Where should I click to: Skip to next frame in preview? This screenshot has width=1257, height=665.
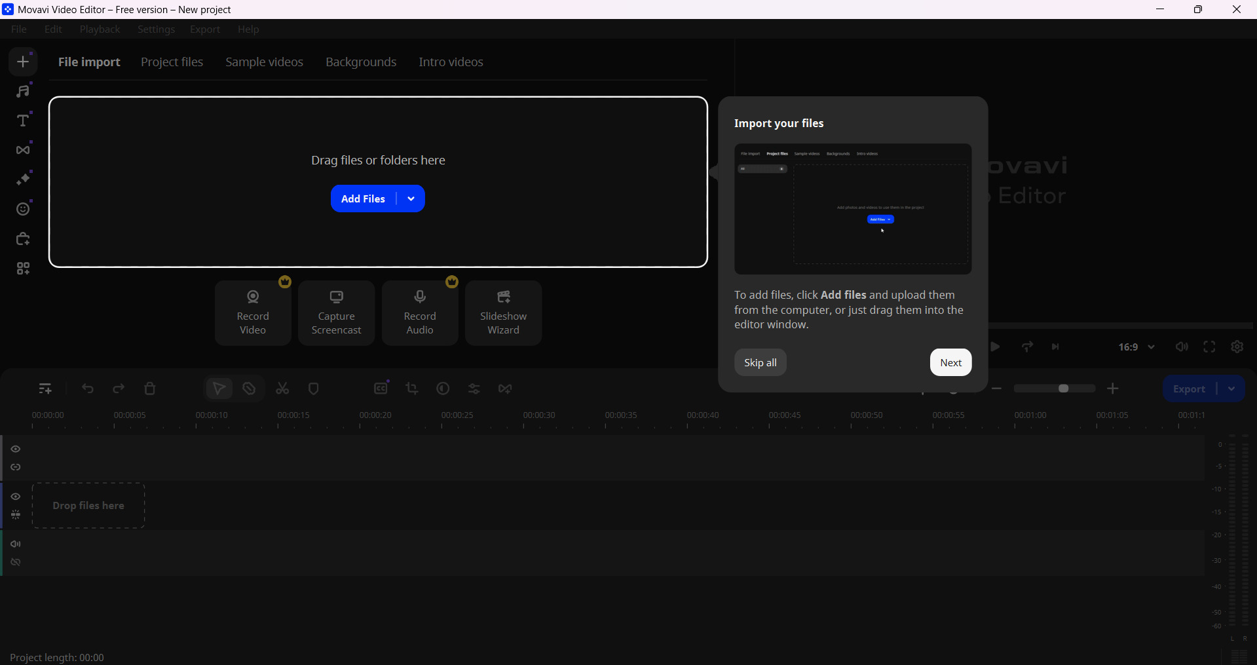1055,347
